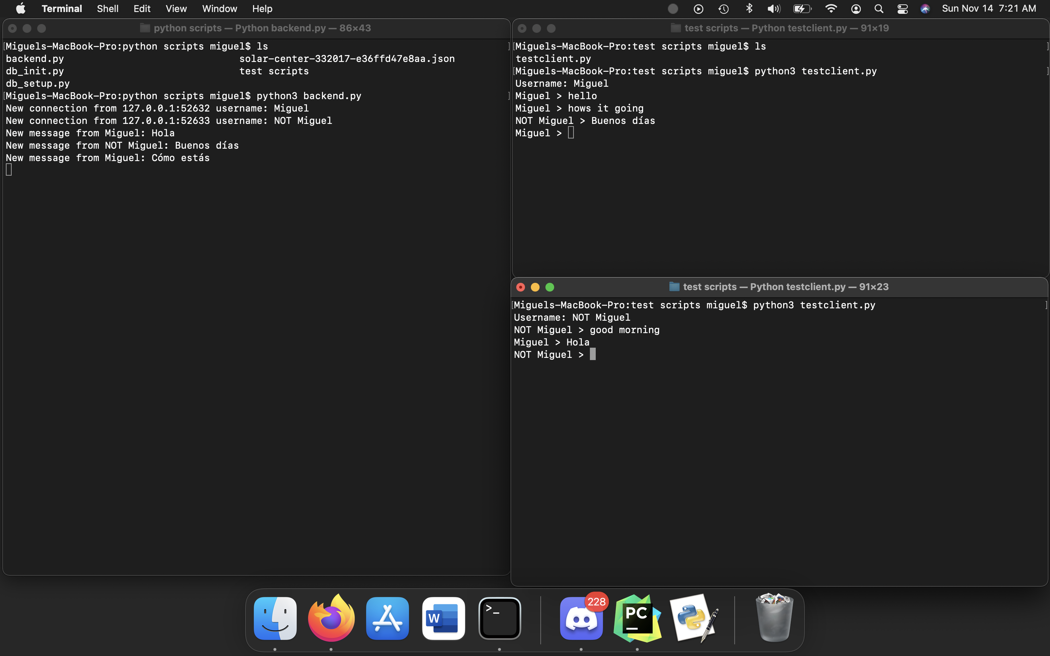Open the Window menu
Screen dimensions: 1050x656
point(219,9)
